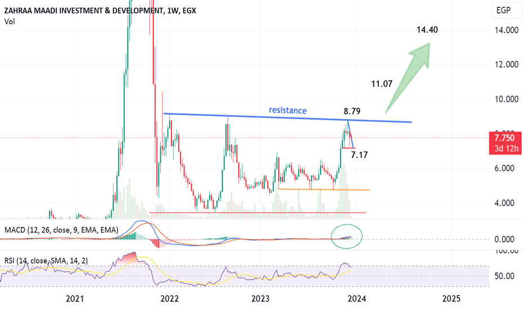Click the 12.000 price axis label

coord(506,65)
